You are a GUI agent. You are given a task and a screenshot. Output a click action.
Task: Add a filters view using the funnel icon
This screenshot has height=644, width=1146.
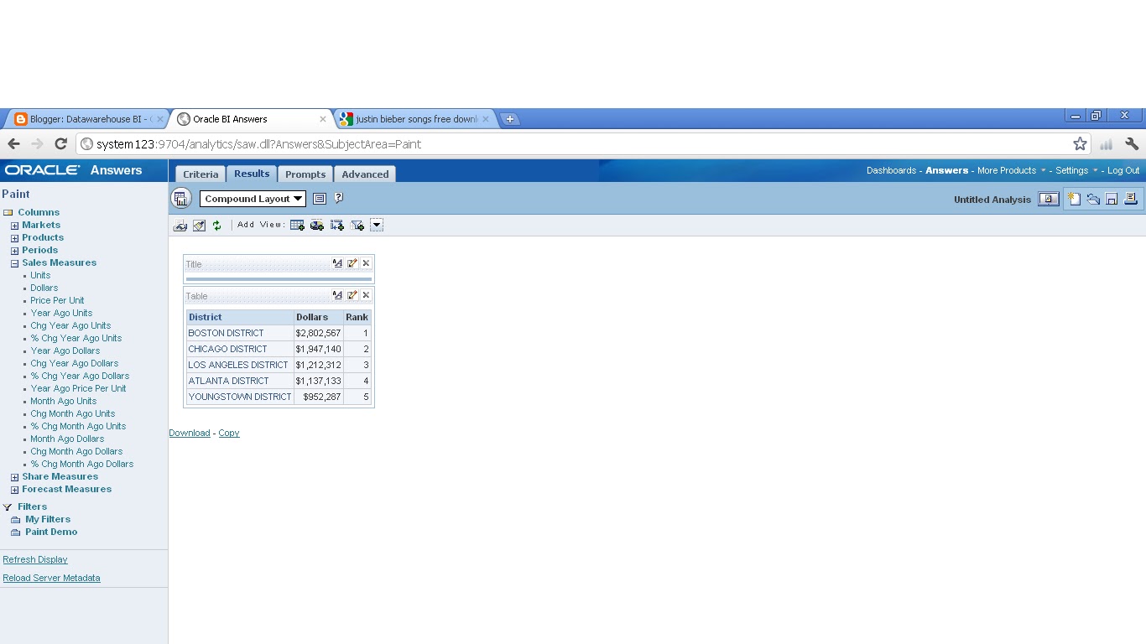click(357, 225)
